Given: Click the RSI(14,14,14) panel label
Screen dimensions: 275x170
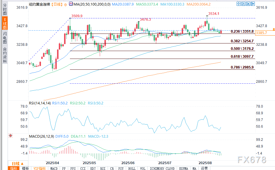Looking at the screenshot, I should point(40,103).
